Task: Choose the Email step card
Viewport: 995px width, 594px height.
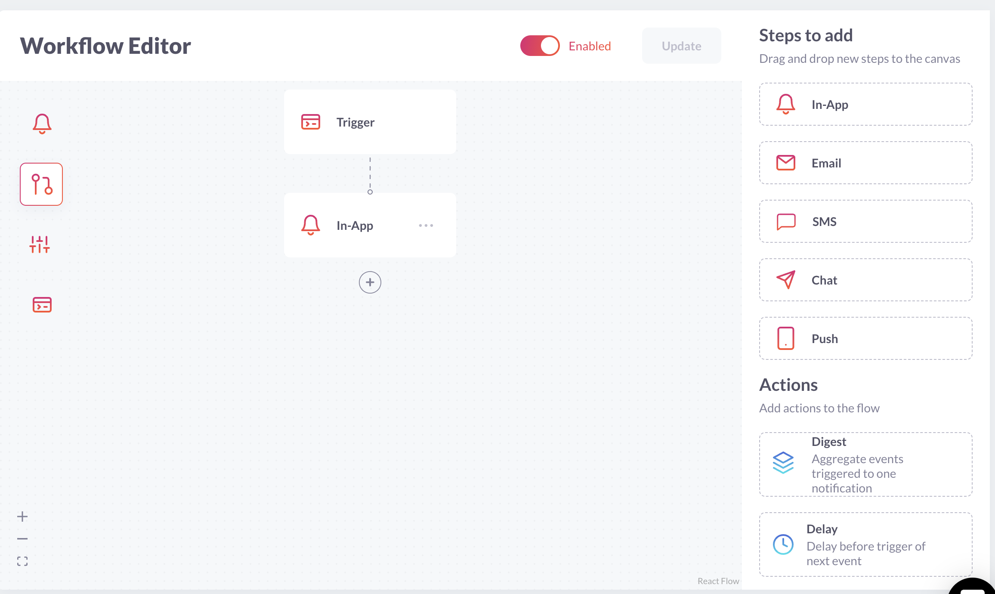Action: coord(865,163)
